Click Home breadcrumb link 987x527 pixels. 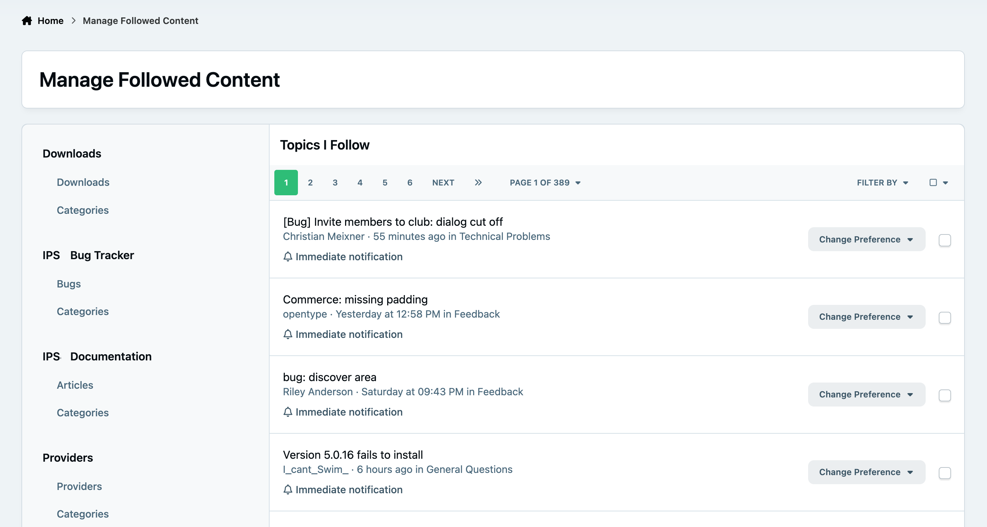(x=50, y=21)
